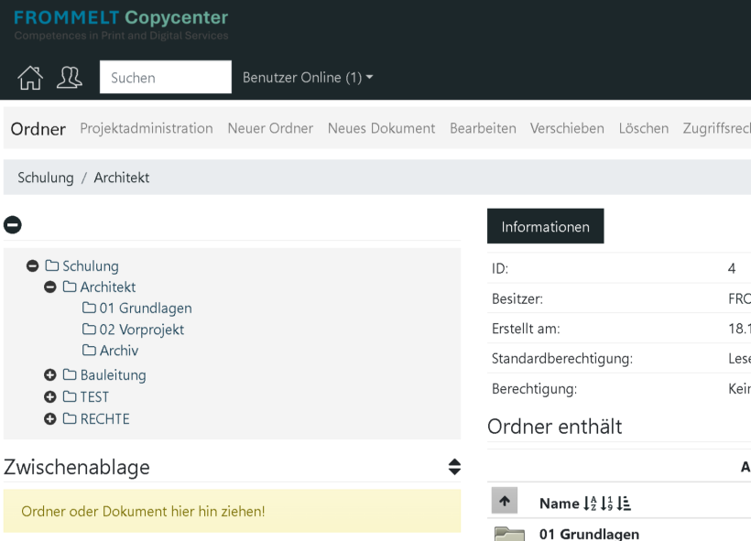Collapse the Architekt tree node
The height and width of the screenshot is (541, 751).
coord(51,287)
